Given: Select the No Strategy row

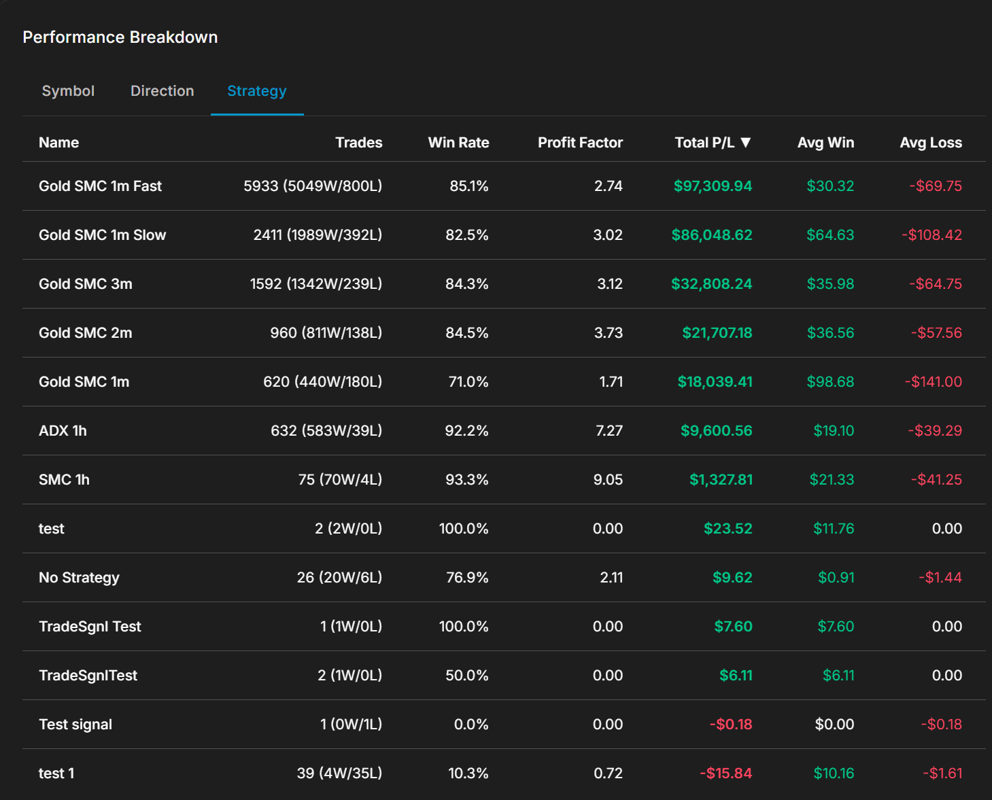Looking at the screenshot, I should (x=79, y=577).
